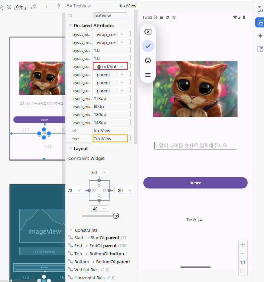Click the right constraint anchor dot in widget

[x=109, y=190]
